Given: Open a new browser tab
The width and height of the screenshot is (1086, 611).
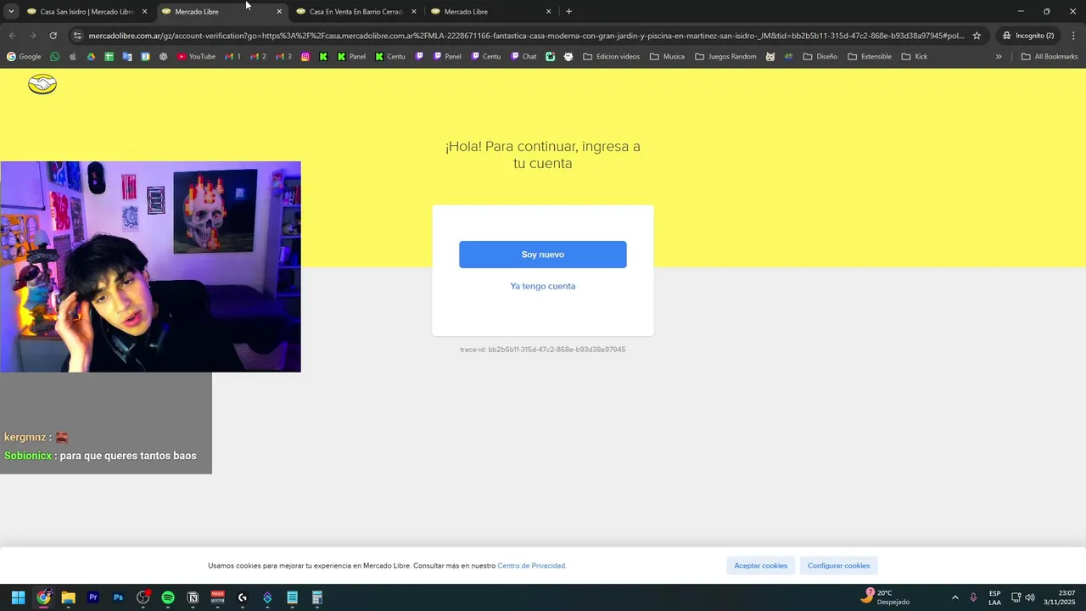Looking at the screenshot, I should [568, 12].
